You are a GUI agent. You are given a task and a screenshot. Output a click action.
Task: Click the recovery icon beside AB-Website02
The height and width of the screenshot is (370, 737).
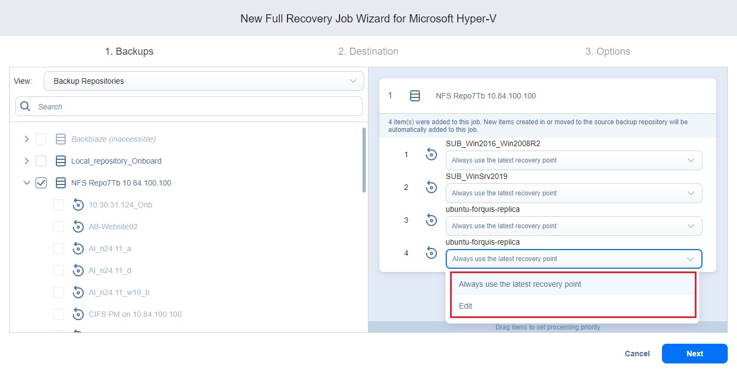tap(78, 227)
